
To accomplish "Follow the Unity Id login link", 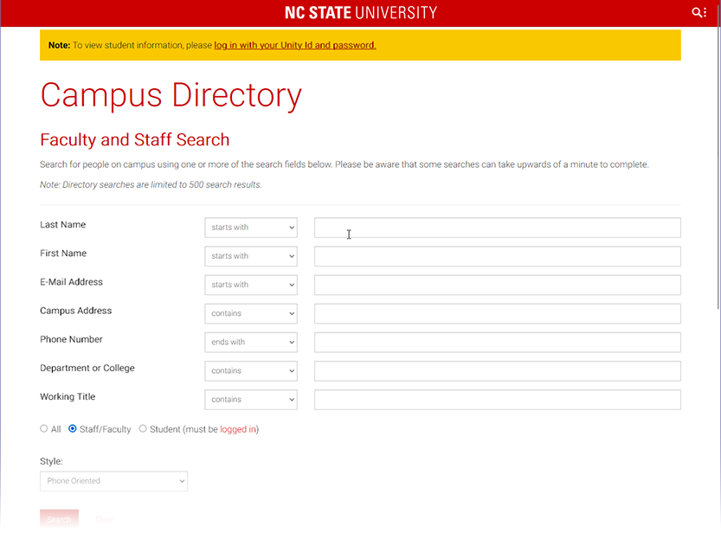I will [295, 45].
